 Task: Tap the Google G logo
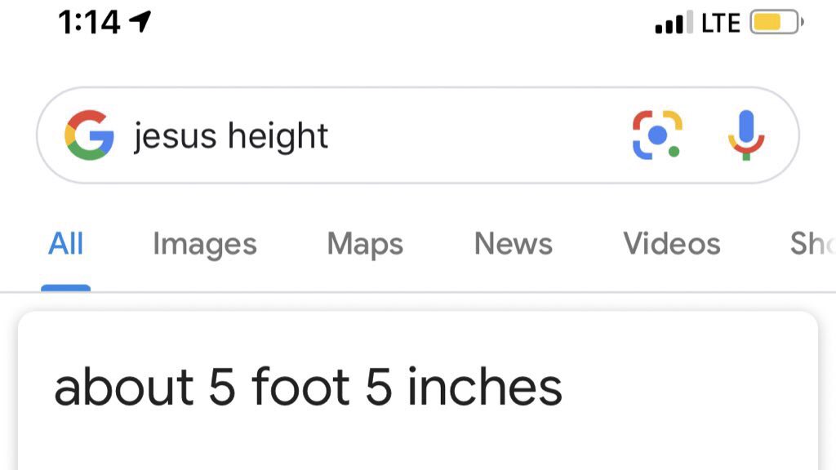coord(89,135)
